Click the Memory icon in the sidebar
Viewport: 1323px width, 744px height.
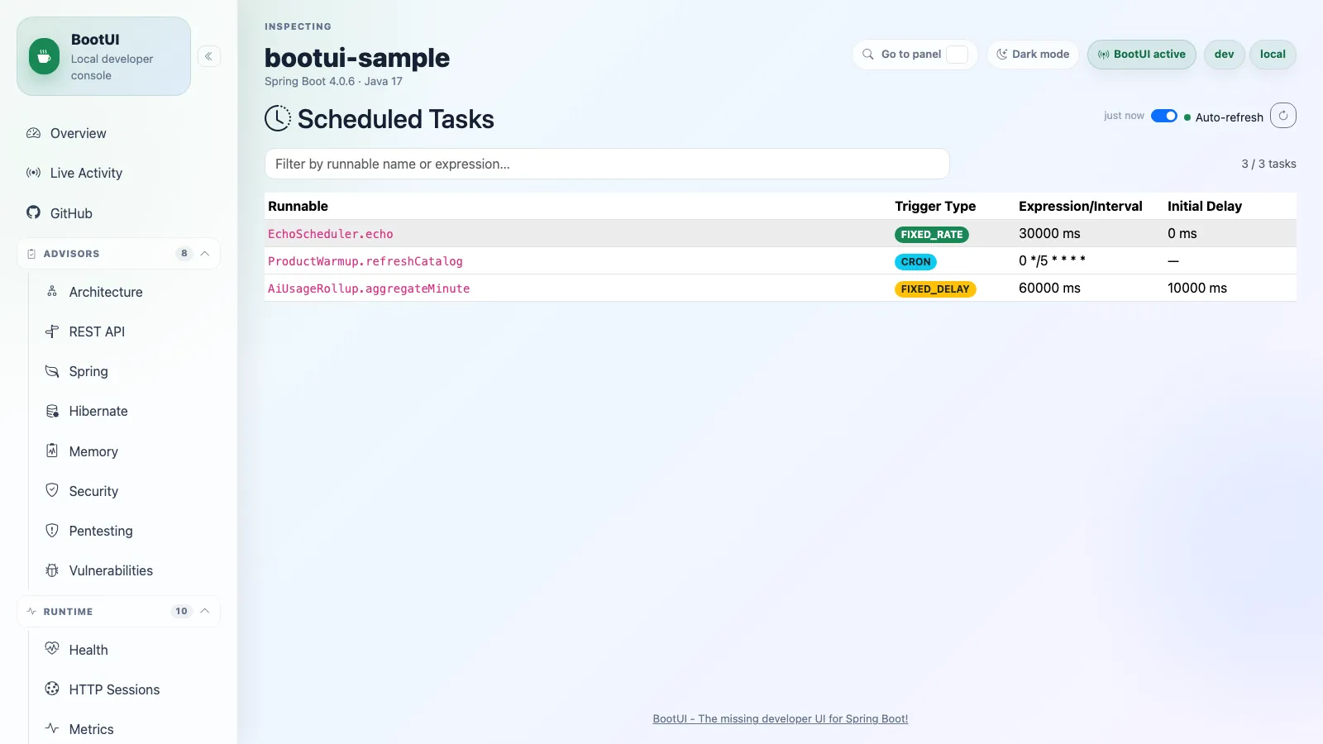(52, 451)
